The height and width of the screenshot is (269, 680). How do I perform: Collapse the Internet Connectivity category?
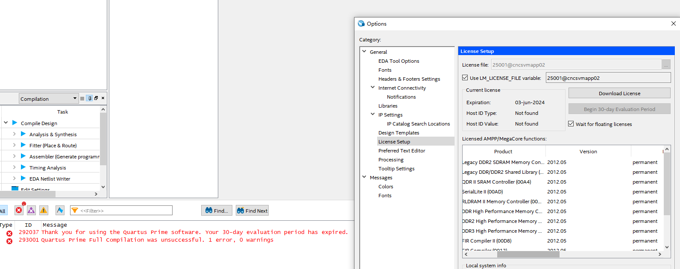click(x=372, y=88)
